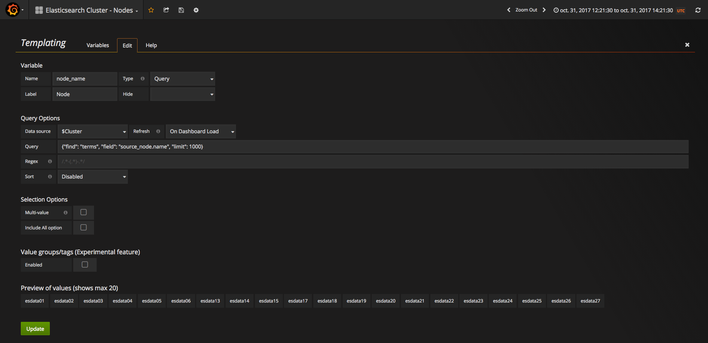Switch to the Help tab

click(x=151, y=45)
